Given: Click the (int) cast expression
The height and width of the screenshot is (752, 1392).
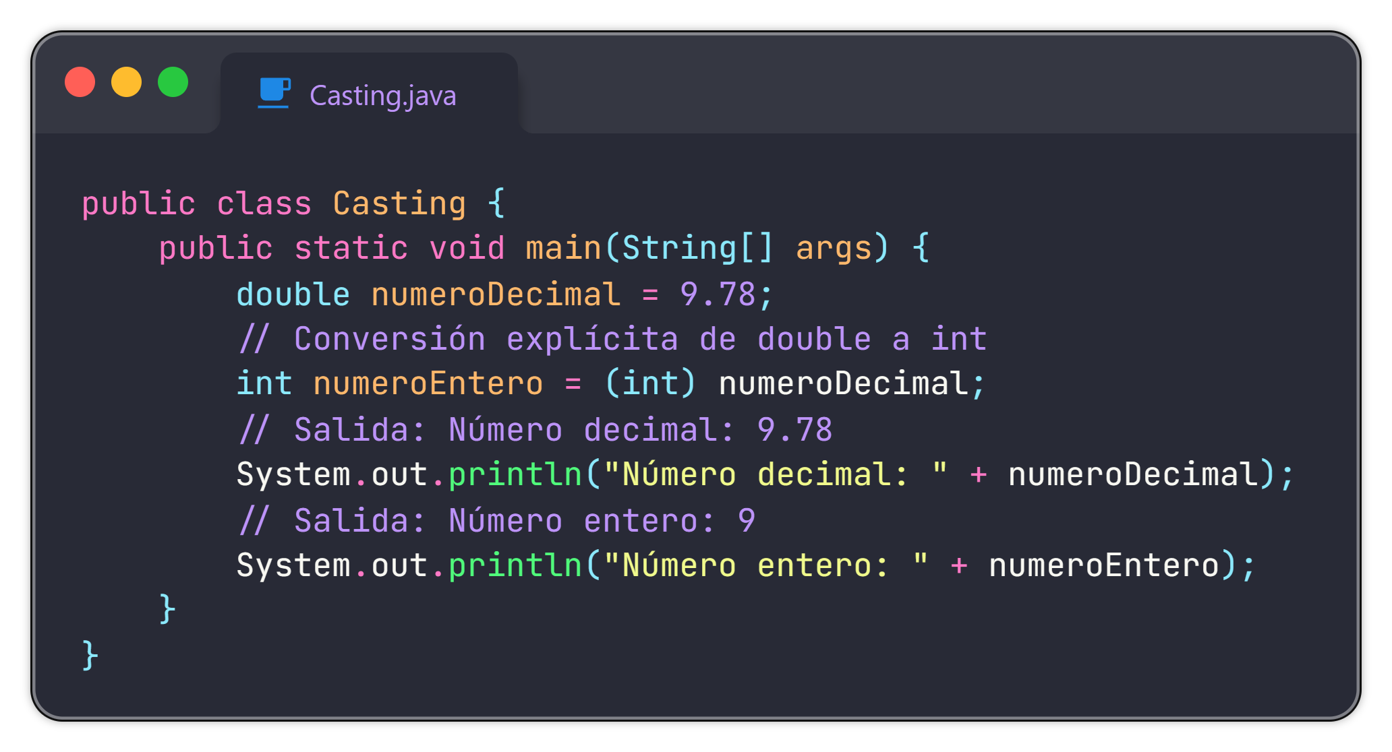Looking at the screenshot, I should (650, 383).
